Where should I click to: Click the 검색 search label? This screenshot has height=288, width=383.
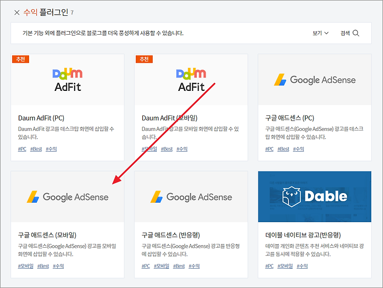pyautogui.click(x=345, y=33)
